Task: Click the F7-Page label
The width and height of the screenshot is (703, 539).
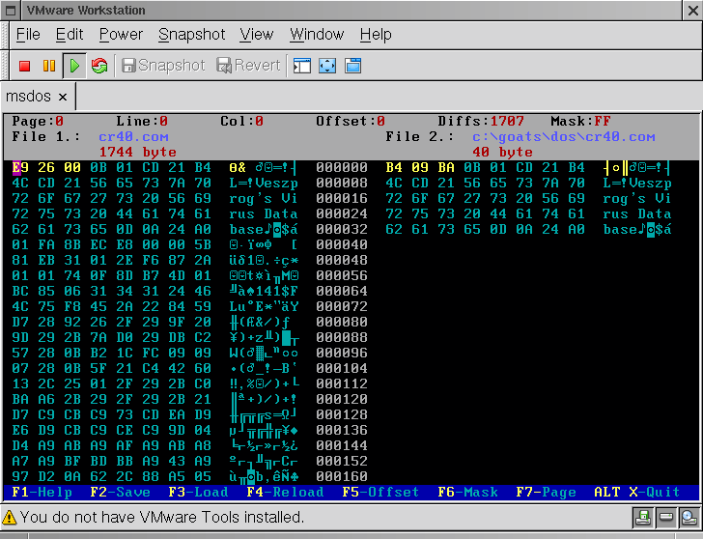Action: tap(547, 492)
